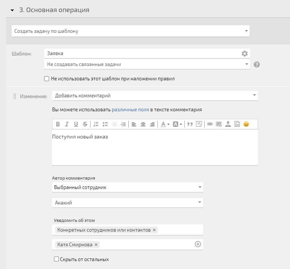The height and width of the screenshot is (269, 290).
Task: Insert code snippet block icon
Action: pos(219,124)
